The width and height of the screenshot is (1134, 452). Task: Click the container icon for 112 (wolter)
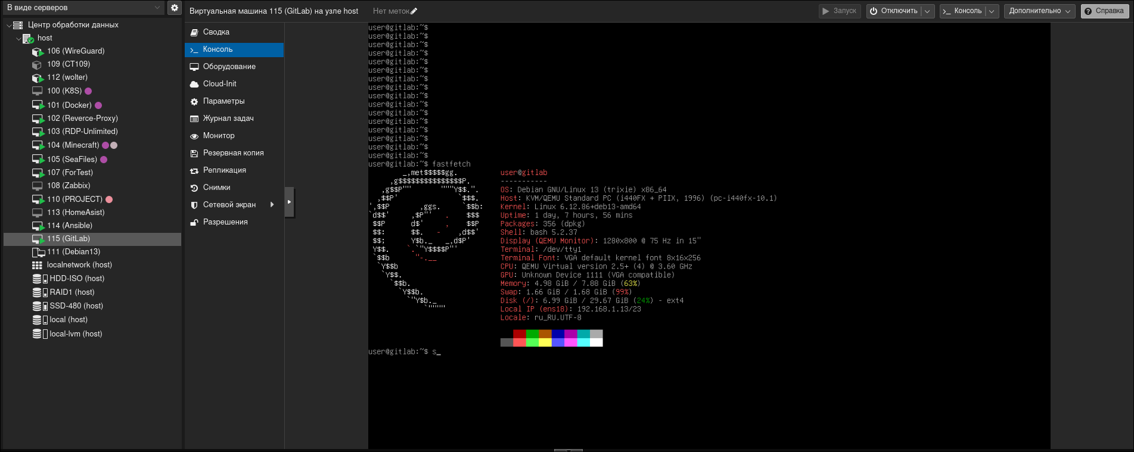[x=38, y=77]
